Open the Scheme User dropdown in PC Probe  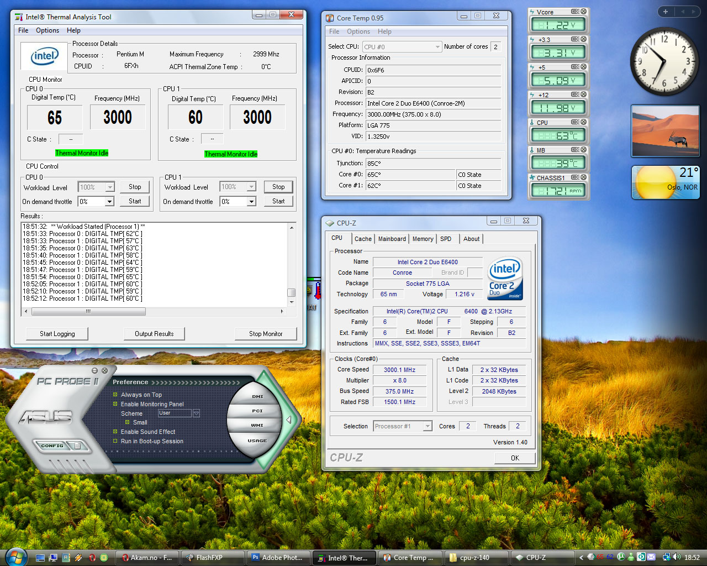(x=196, y=413)
